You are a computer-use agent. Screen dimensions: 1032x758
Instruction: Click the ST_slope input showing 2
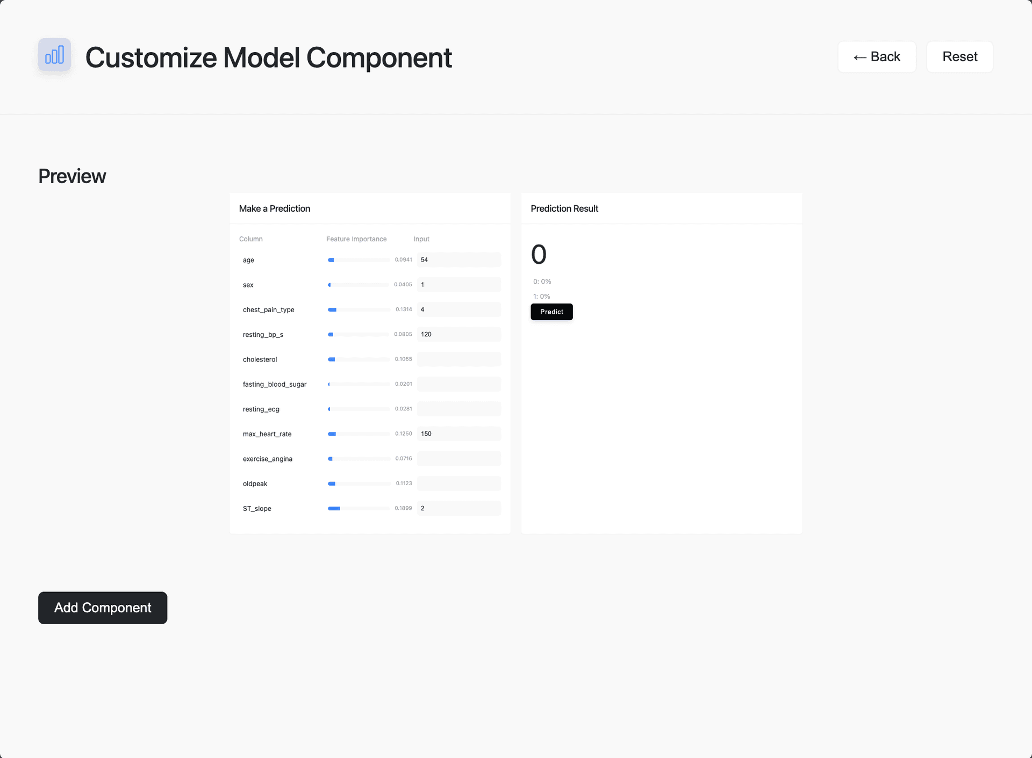click(x=458, y=508)
